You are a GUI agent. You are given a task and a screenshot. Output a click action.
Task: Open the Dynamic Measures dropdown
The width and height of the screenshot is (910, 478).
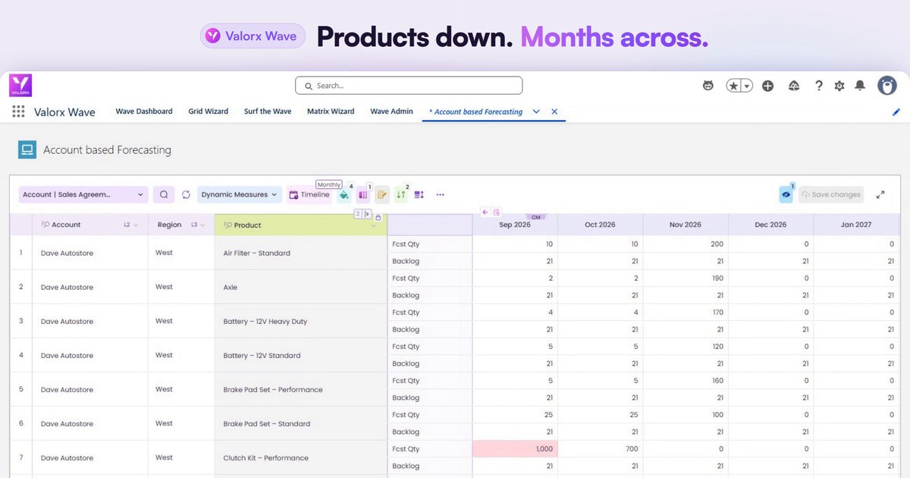click(x=240, y=195)
